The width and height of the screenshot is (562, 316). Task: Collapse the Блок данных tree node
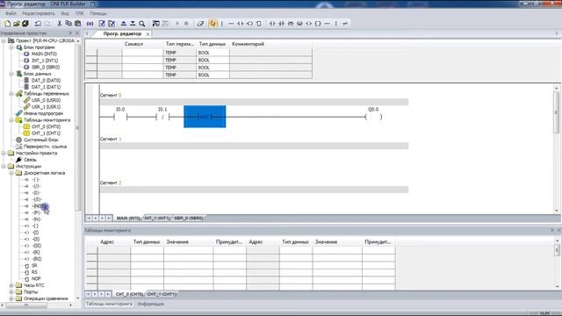[x=11, y=74]
